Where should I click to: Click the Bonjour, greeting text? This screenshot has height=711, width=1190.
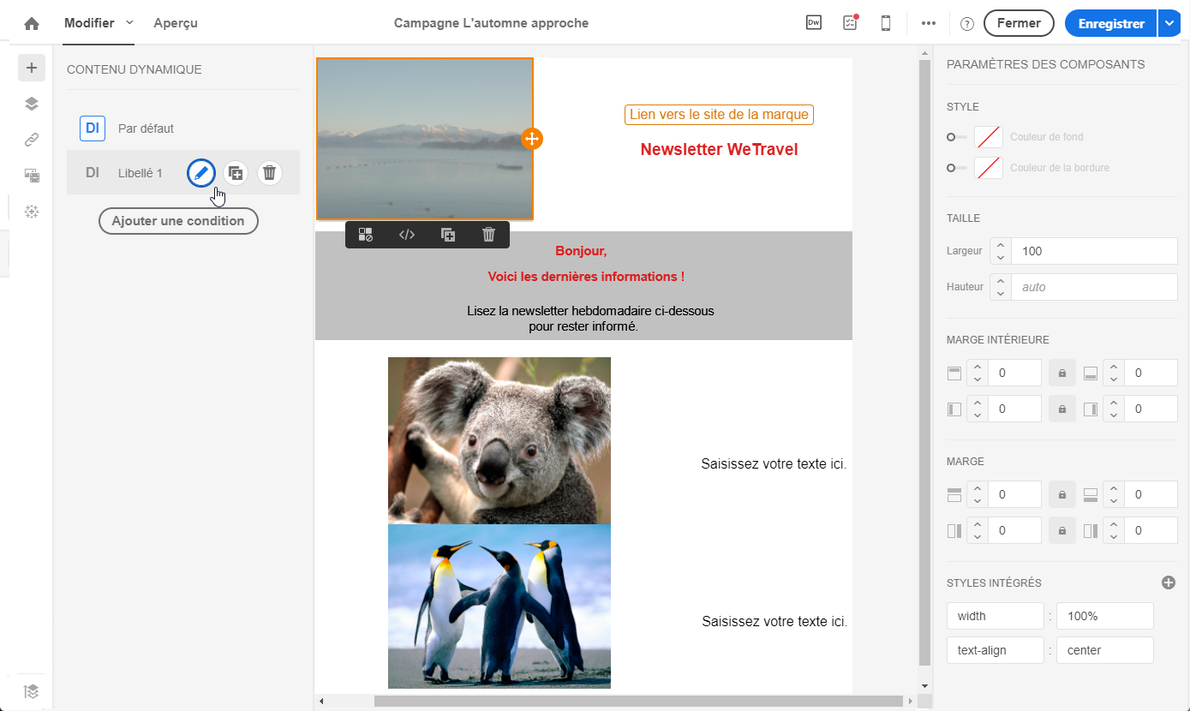pos(581,251)
